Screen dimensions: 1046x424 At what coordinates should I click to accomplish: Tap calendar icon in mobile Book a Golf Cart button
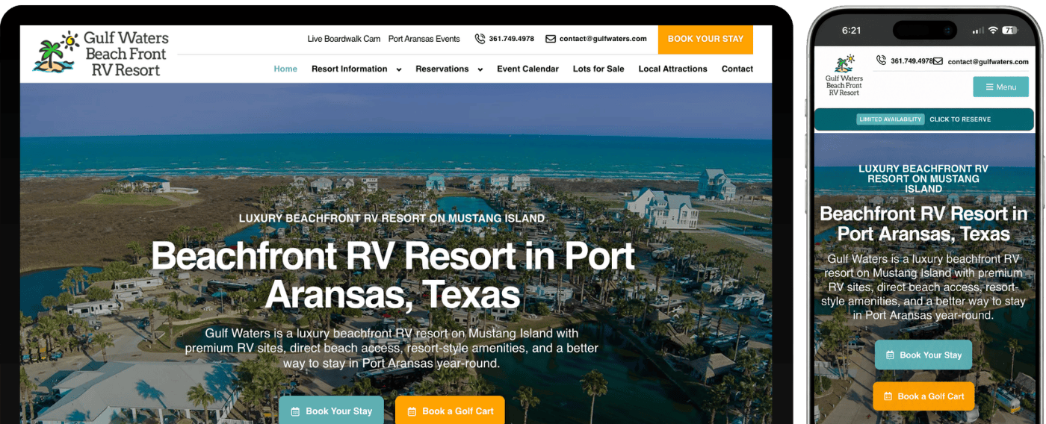coord(888,396)
